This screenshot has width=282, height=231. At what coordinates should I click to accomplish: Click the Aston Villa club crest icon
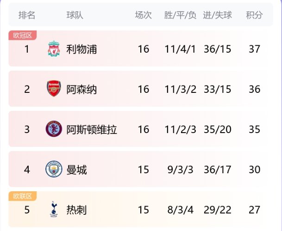(x=54, y=129)
